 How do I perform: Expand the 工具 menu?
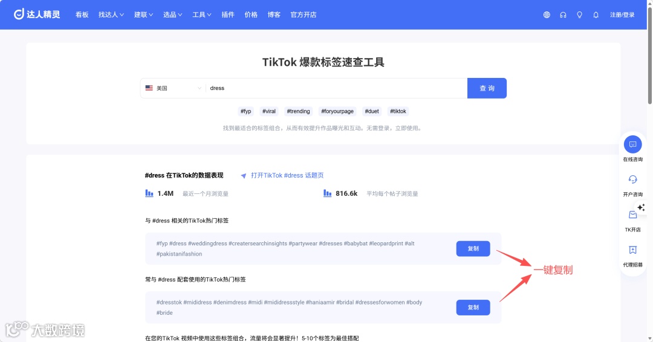point(201,15)
